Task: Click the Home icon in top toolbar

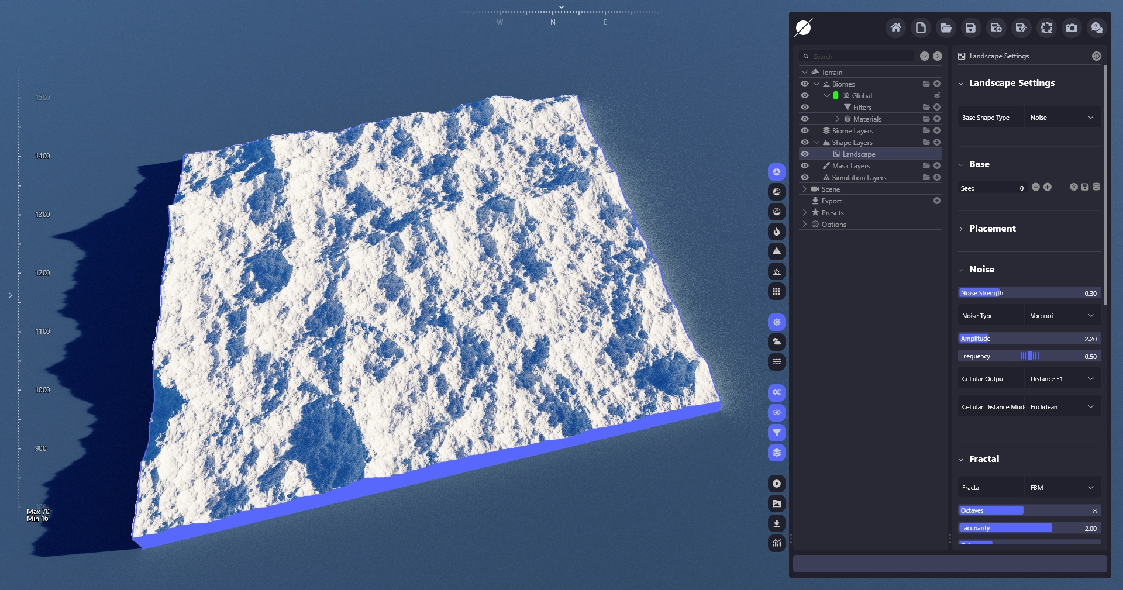Action: [x=895, y=27]
